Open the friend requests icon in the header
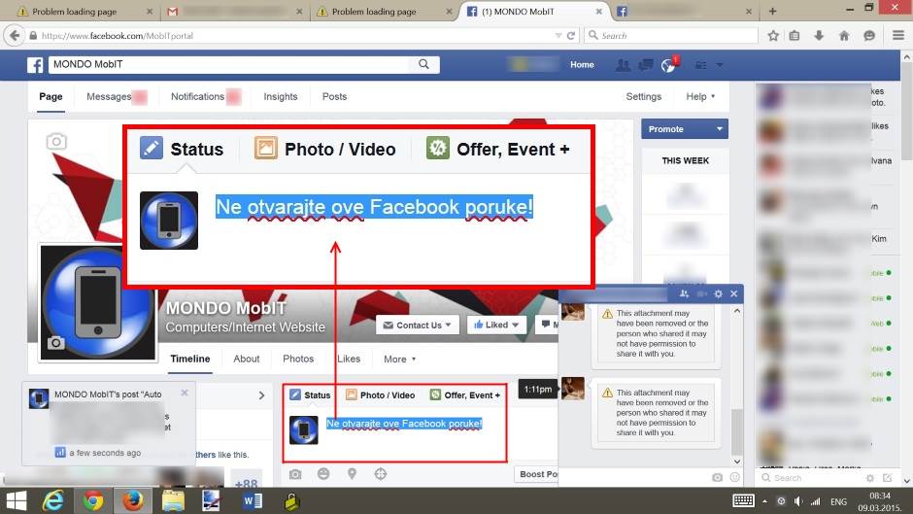 click(623, 65)
